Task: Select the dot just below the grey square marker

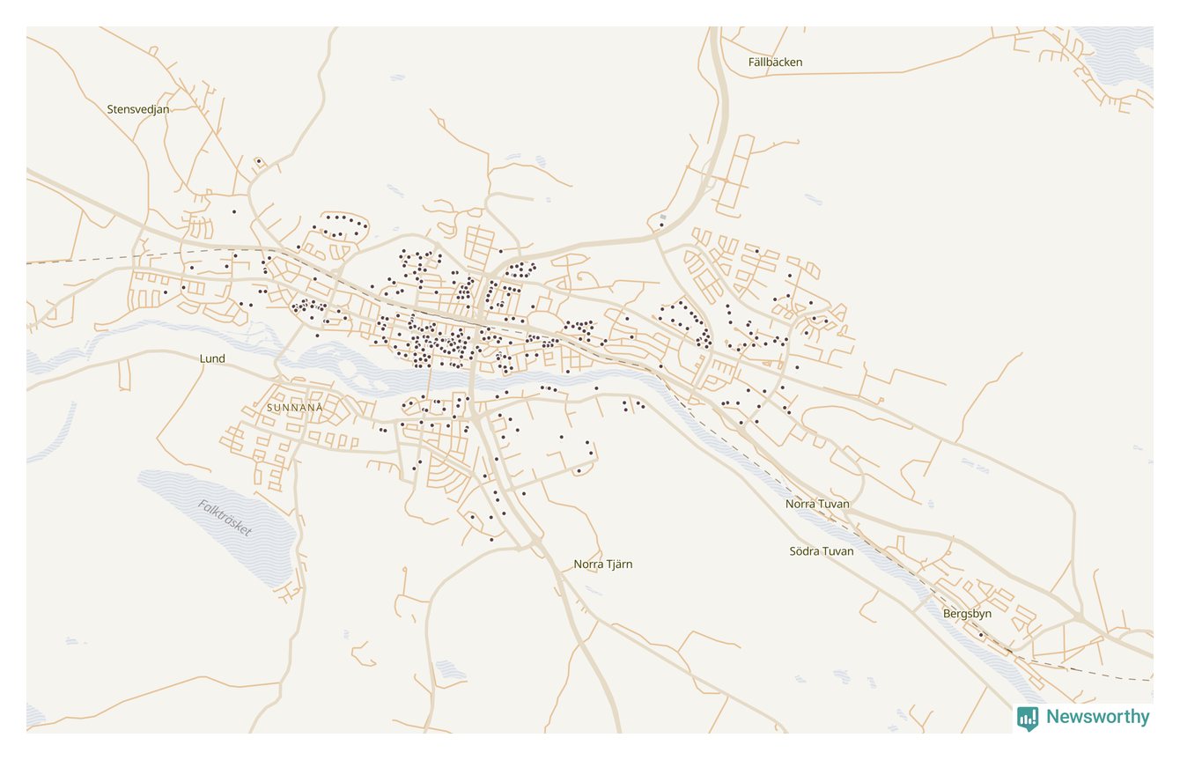Action: click(x=661, y=225)
